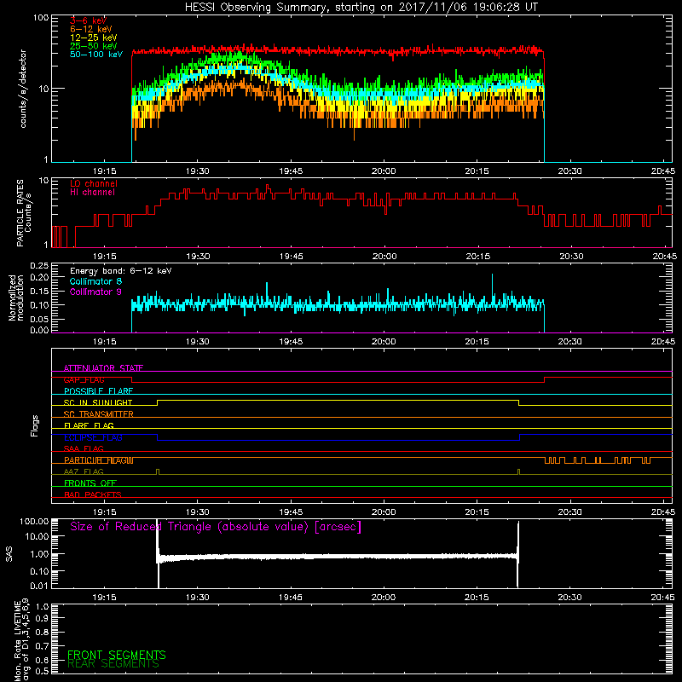Select the FRONTS_OFF green label
The height and width of the screenshot is (682, 682).
coord(90,483)
